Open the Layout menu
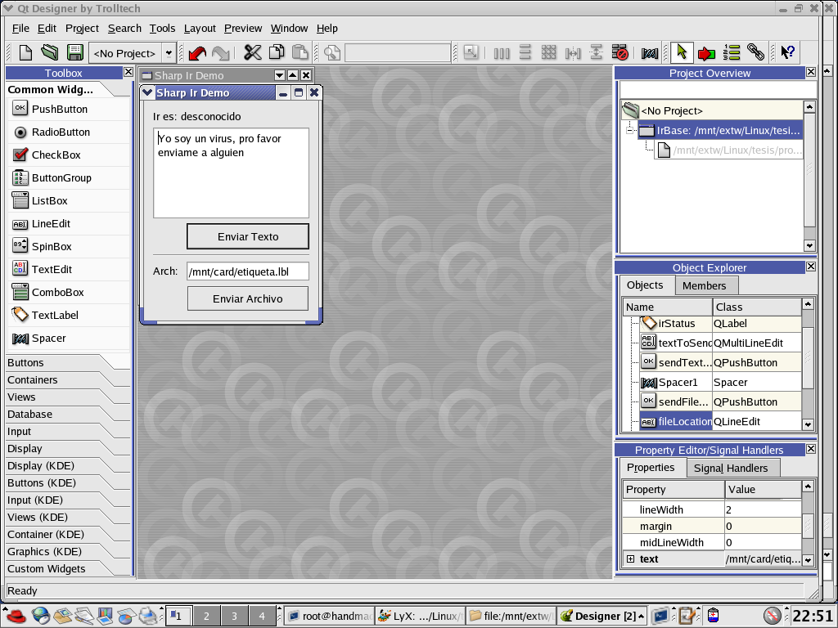 tap(200, 29)
